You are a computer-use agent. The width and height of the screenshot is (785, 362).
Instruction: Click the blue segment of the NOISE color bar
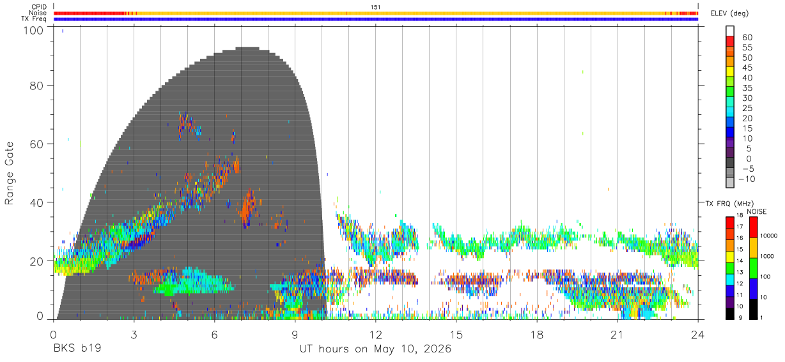tap(752, 289)
